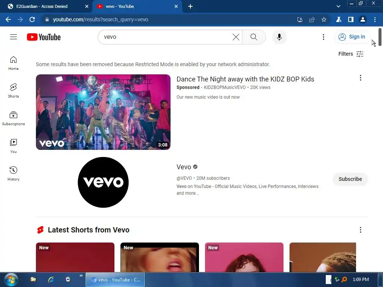Expand the taskbar quick launch chevron

(x=81, y=276)
